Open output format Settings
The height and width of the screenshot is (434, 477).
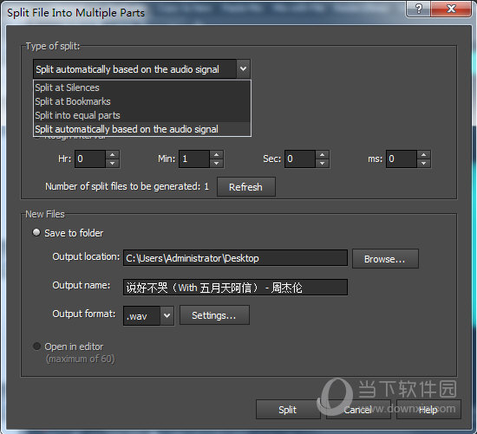click(x=214, y=315)
